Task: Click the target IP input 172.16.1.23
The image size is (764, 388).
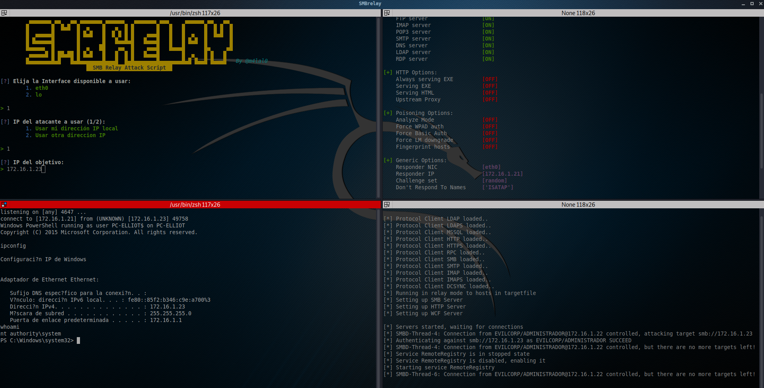Action: coord(24,169)
